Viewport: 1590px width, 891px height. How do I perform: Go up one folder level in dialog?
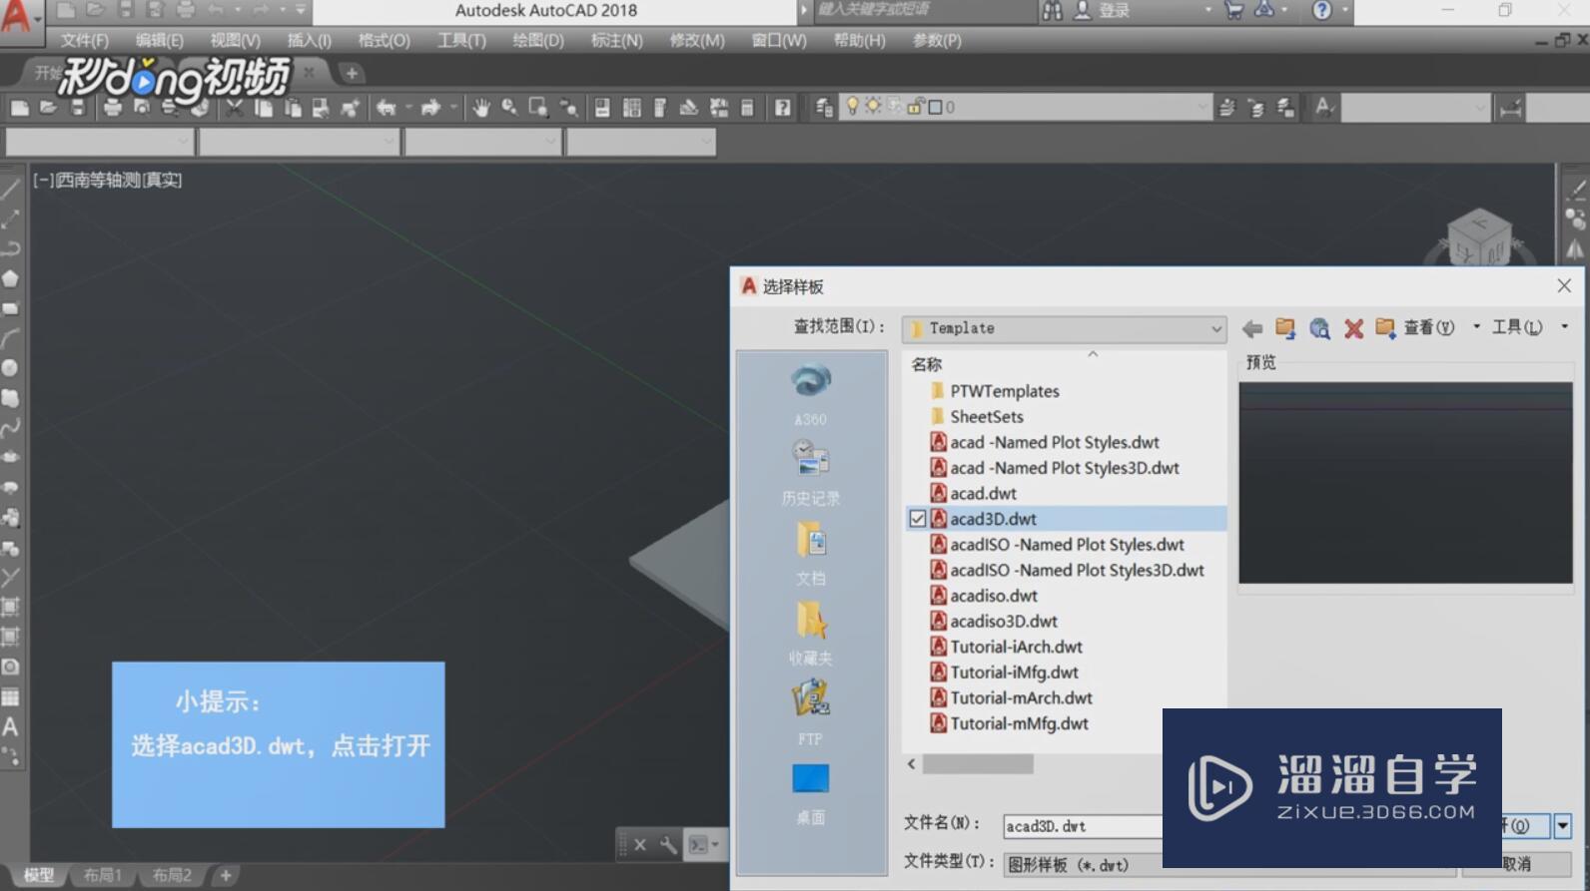pyautogui.click(x=1285, y=328)
